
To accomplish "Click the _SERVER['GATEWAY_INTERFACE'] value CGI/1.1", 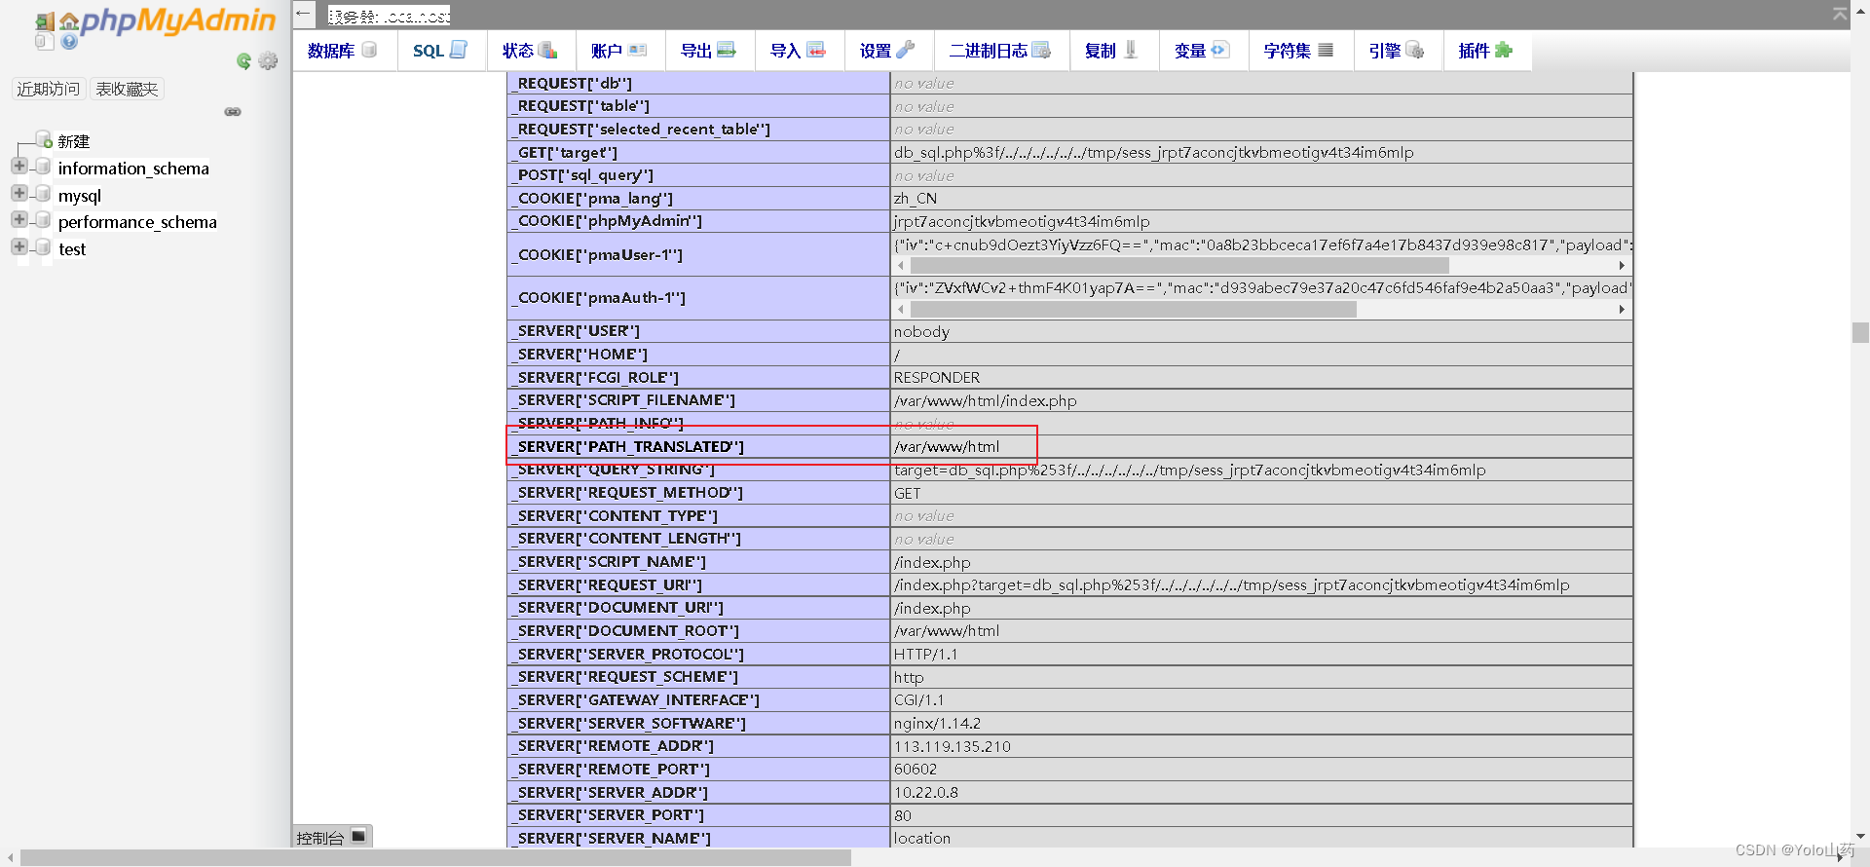I will pos(918,699).
